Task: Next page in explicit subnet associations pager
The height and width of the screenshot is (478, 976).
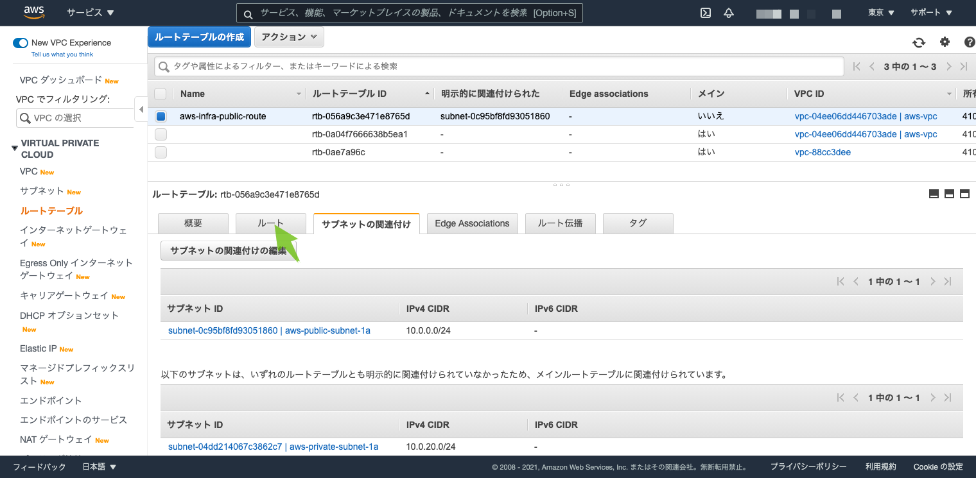Action: pos(933,282)
